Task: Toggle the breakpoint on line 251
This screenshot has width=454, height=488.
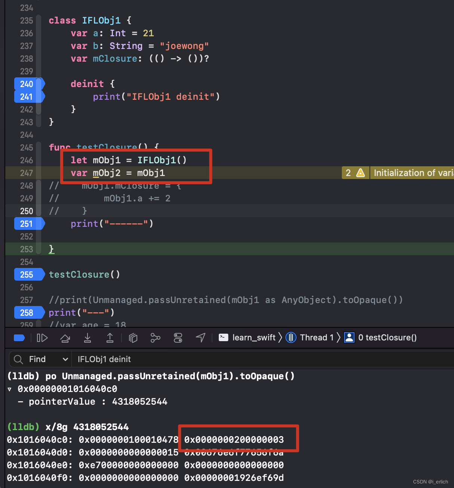Action: (30, 224)
